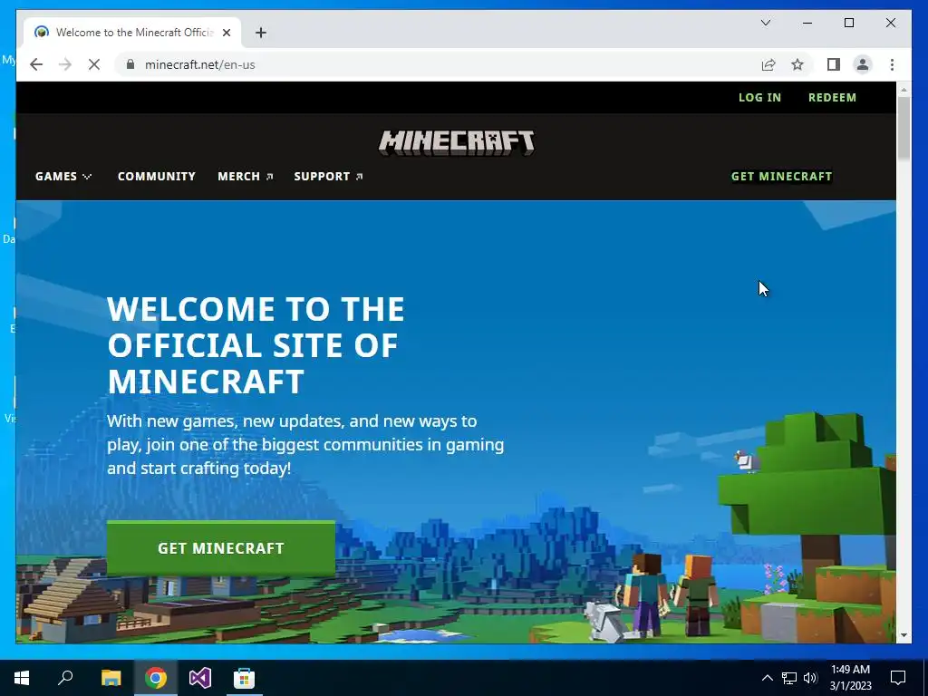The width and height of the screenshot is (928, 696).
Task: Open File Explorer from the taskbar
Action: [111, 678]
